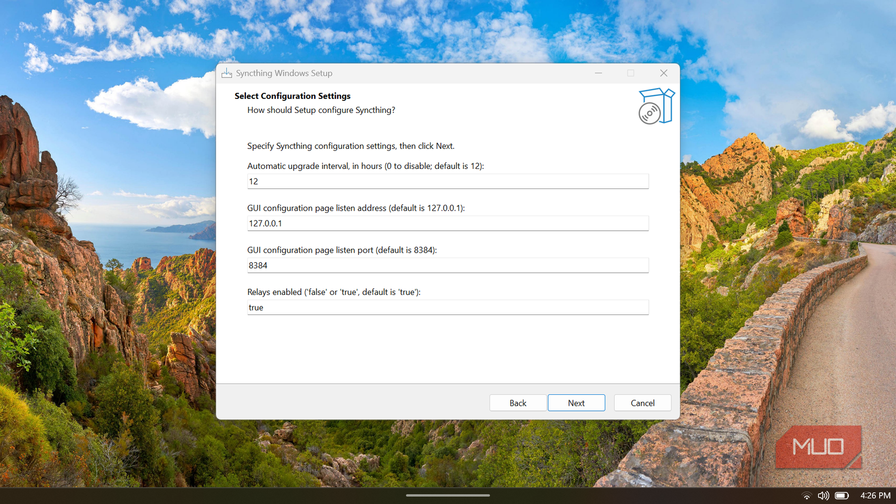
Task: Open the volume control from the tray
Action: pos(823,495)
